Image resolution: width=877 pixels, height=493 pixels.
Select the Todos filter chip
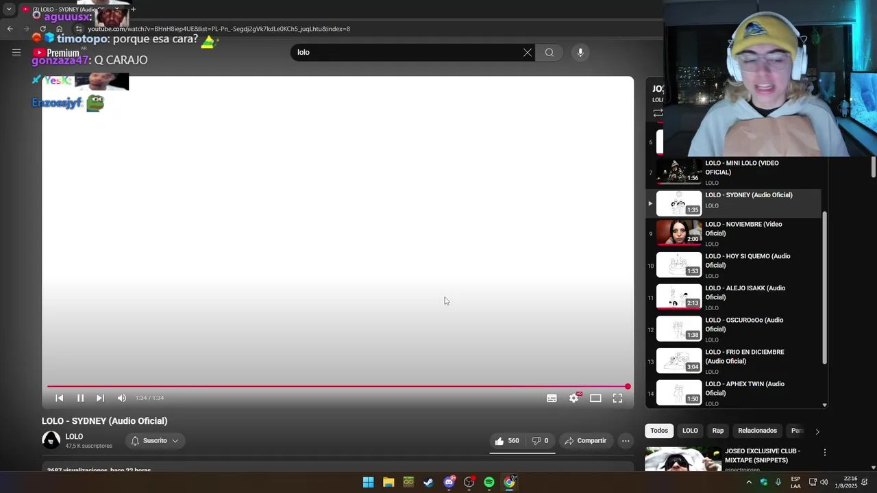[659, 431]
